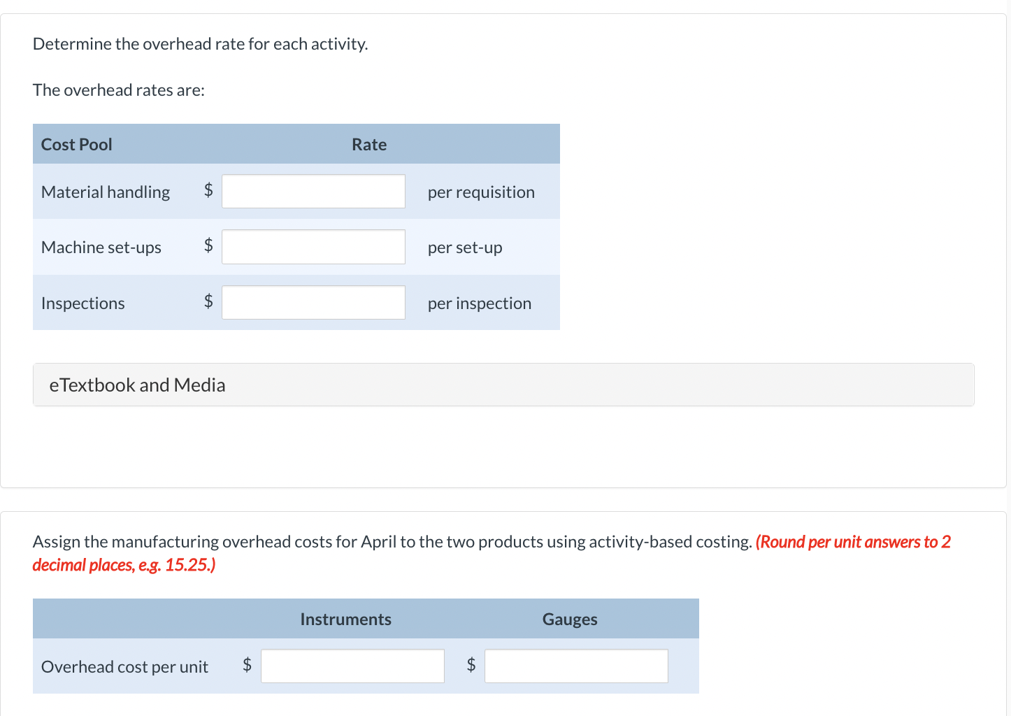Select the 'Material handling' row label
The height and width of the screenshot is (716, 1011).
[106, 192]
